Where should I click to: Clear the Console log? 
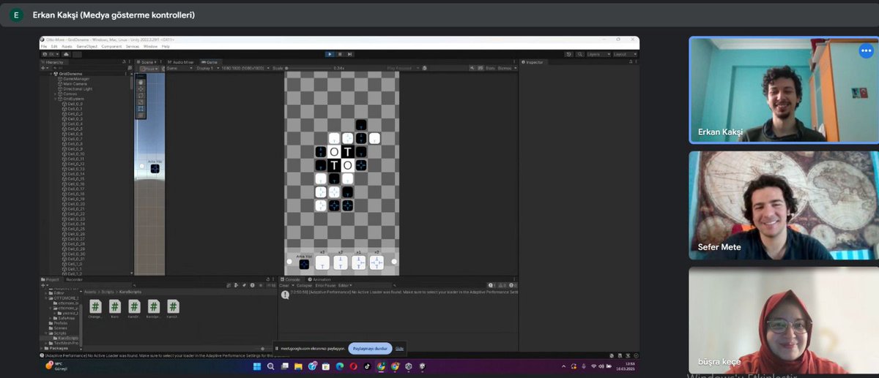284,285
